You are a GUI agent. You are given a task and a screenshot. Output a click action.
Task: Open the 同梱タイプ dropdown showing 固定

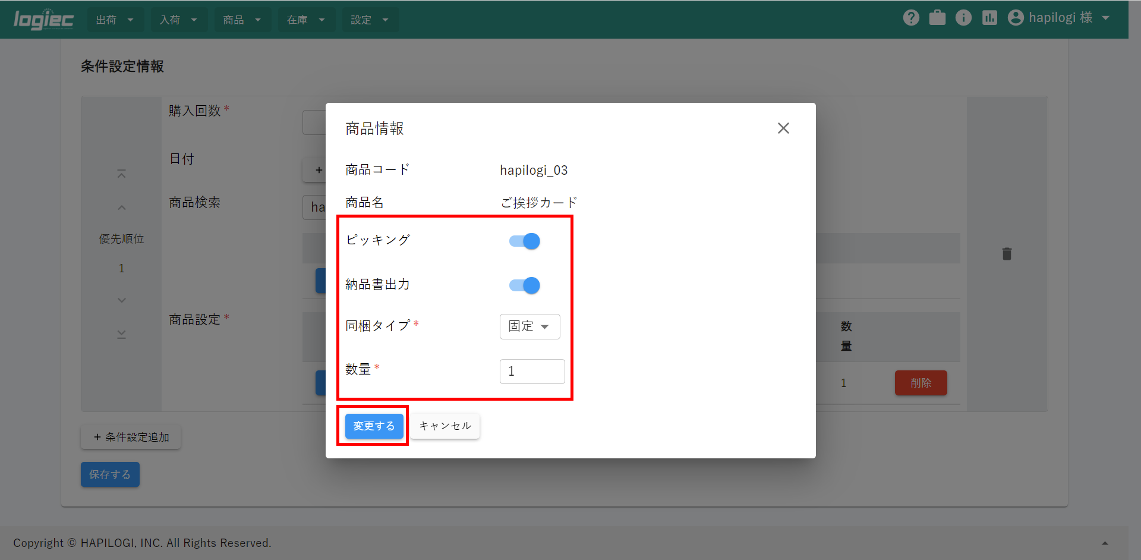coord(529,326)
